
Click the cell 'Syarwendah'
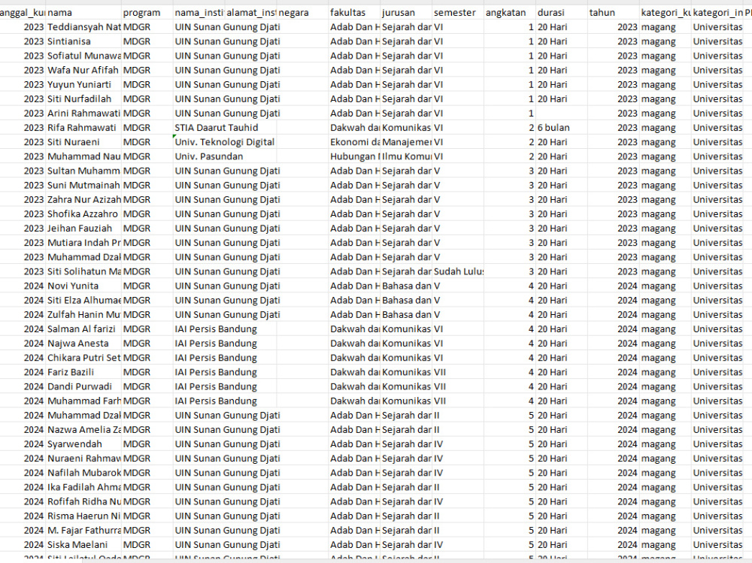point(83,444)
